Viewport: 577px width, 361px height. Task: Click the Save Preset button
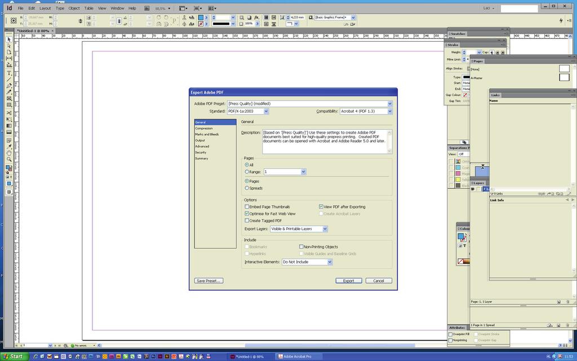tap(208, 281)
